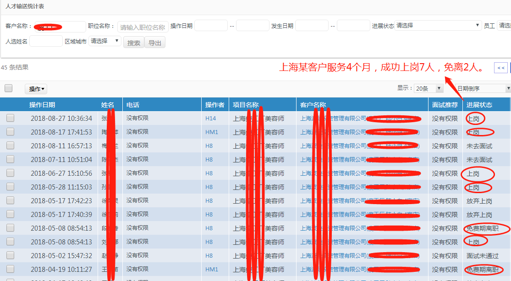Click the 面试推荐 column header
The height and width of the screenshot is (281, 511).
pyautogui.click(x=445, y=105)
